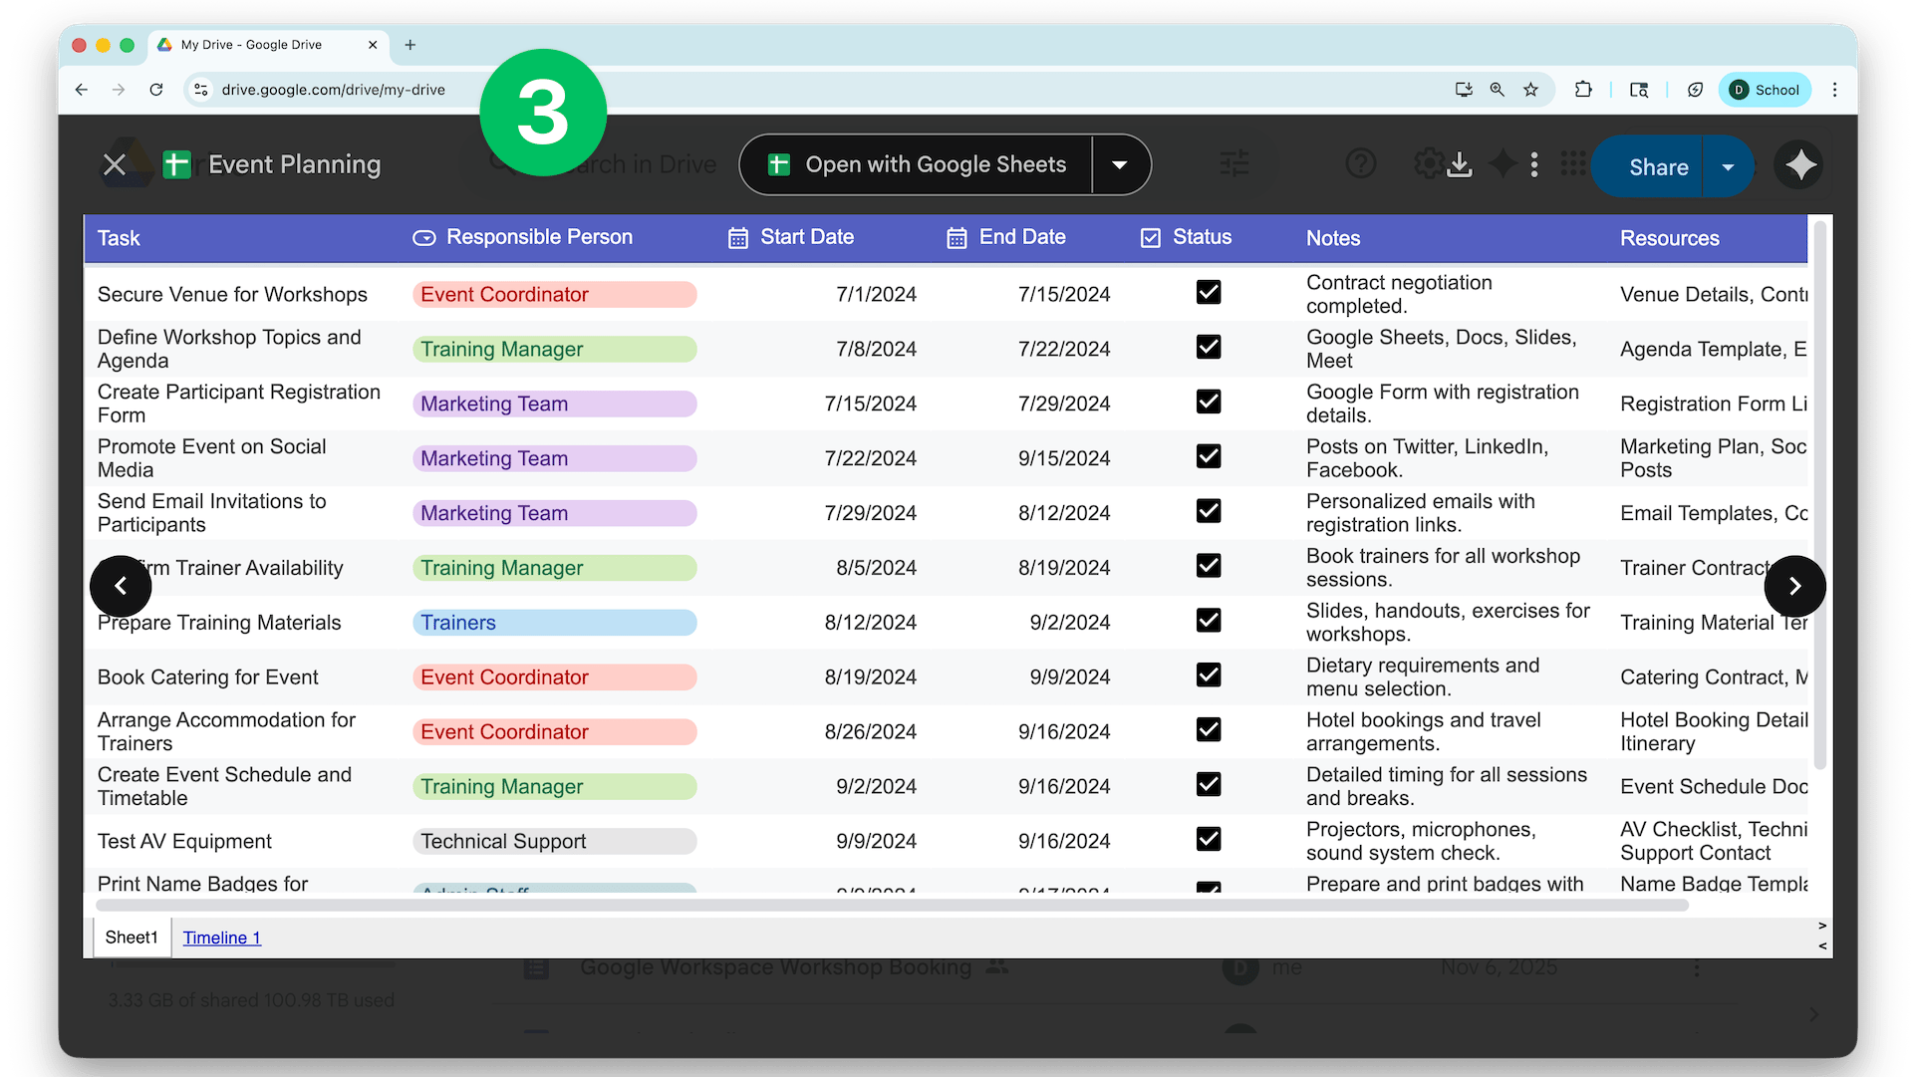Switch to the Timeline 1 sheet tab

pyautogui.click(x=221, y=939)
